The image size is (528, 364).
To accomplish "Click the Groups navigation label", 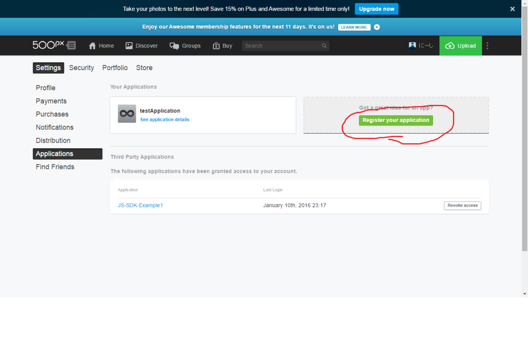I will click(x=191, y=46).
